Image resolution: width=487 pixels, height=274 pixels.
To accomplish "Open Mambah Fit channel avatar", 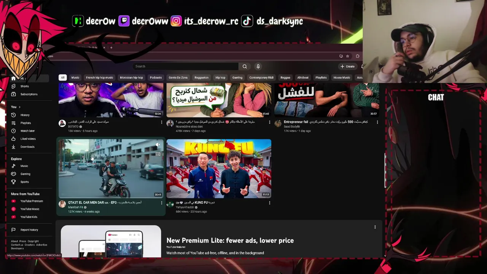I will [62, 204].
